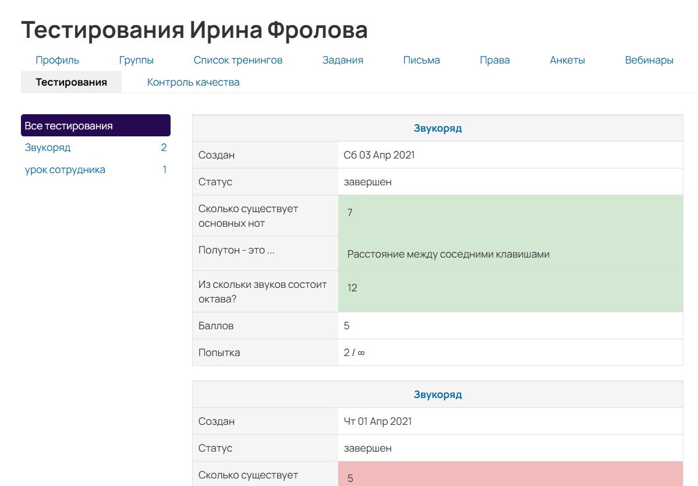698x486 pixels.
Task: Switch to the Права tab
Action: coord(494,59)
